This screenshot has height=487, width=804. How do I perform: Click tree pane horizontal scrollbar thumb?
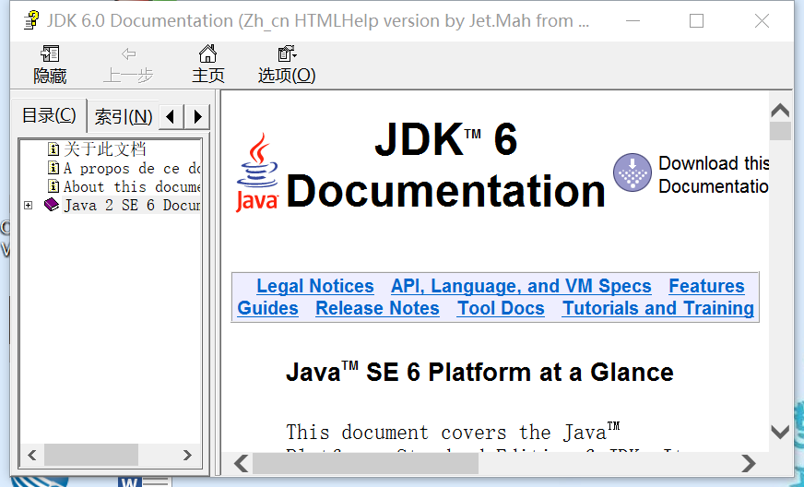point(90,455)
